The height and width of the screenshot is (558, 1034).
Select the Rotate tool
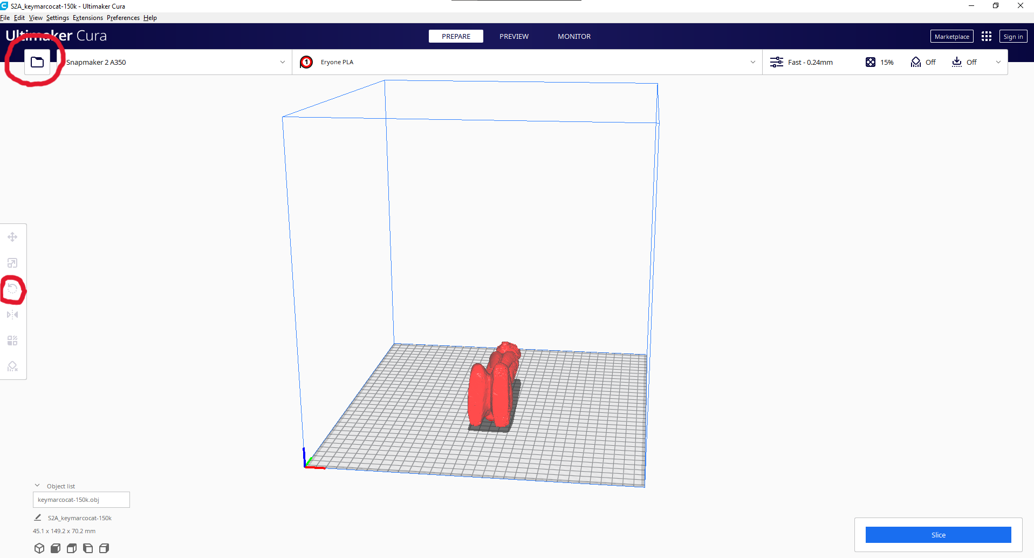tap(12, 288)
